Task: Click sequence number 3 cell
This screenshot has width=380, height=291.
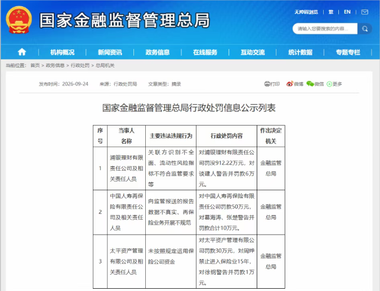Action: click(x=100, y=261)
